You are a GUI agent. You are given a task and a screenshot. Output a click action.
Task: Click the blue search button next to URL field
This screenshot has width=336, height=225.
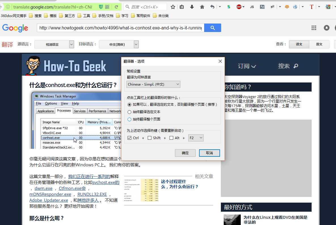coord(213,28)
